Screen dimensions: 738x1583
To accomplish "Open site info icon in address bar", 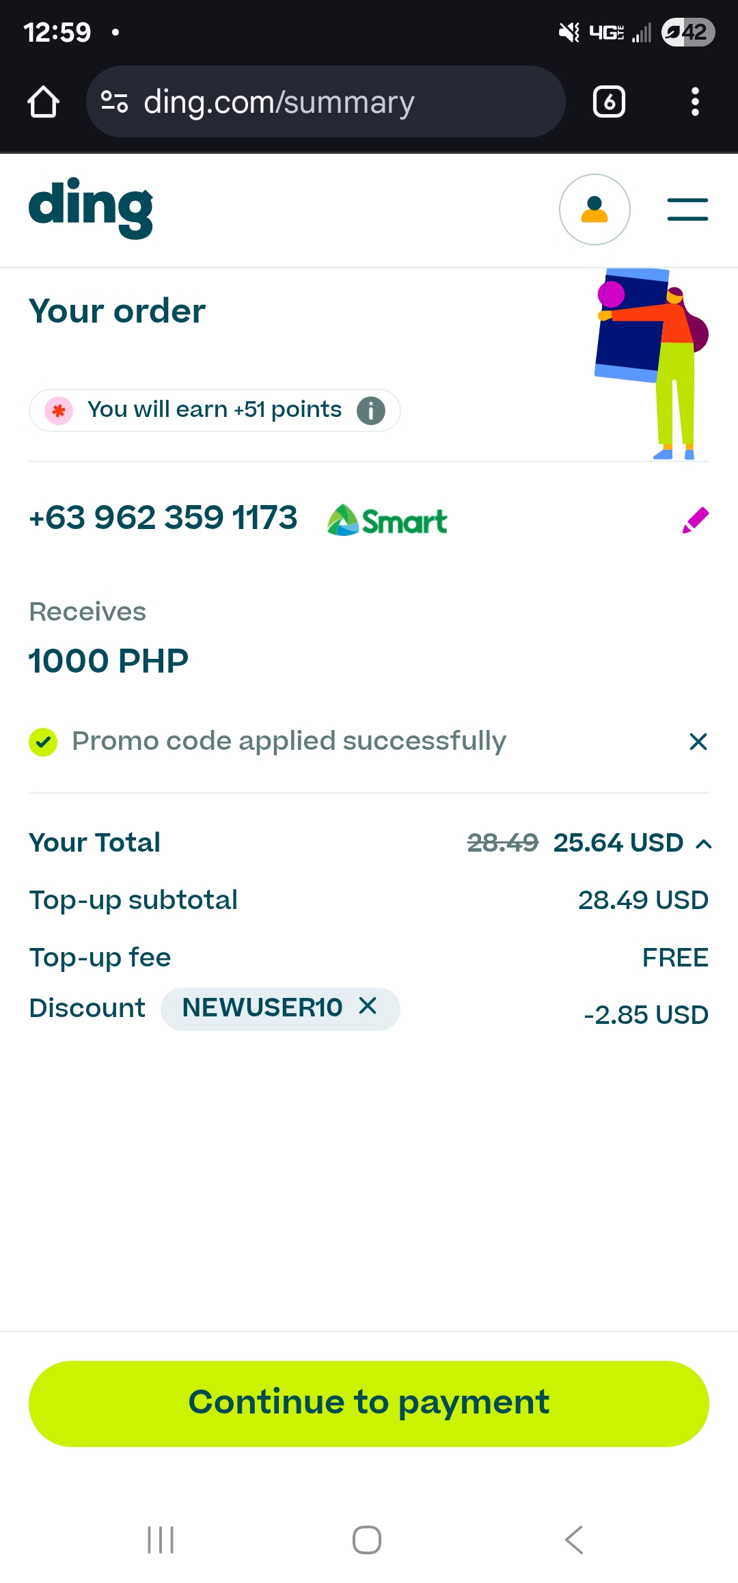I will [114, 102].
